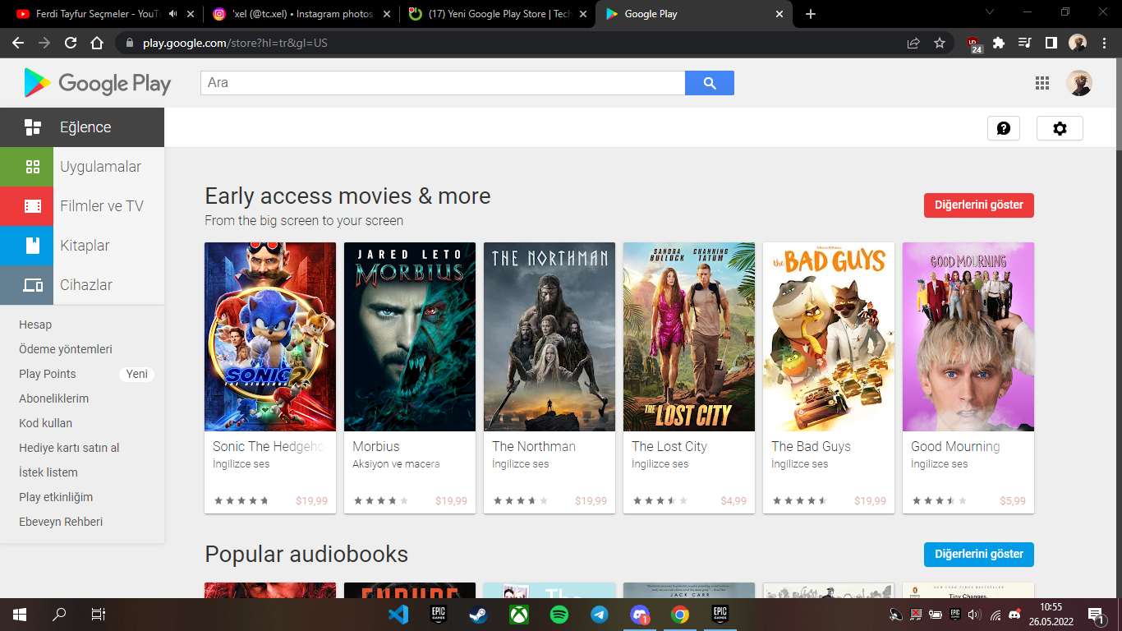Open Visual Studio Code from the taskbar
The width and height of the screenshot is (1122, 631).
tap(398, 615)
